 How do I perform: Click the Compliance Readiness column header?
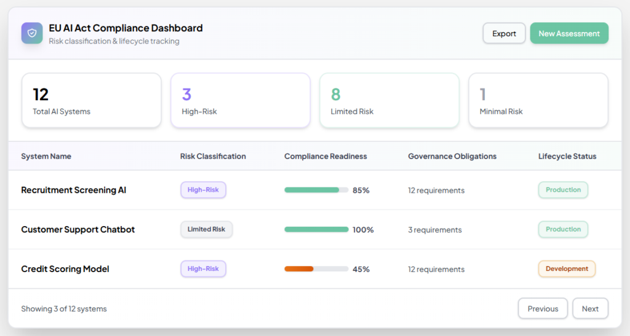pos(325,156)
